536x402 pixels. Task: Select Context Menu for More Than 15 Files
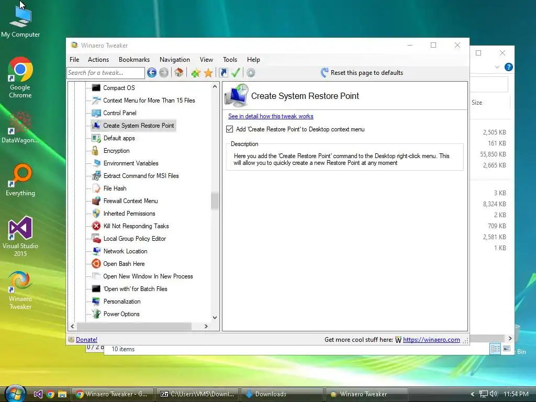149,100
